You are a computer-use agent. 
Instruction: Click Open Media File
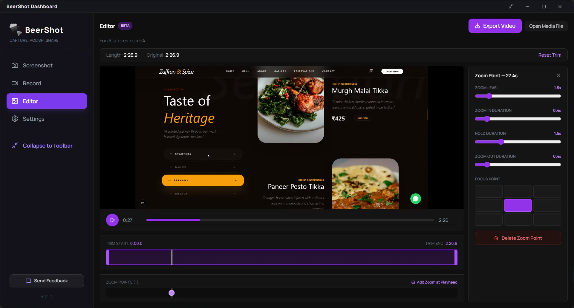click(x=546, y=26)
